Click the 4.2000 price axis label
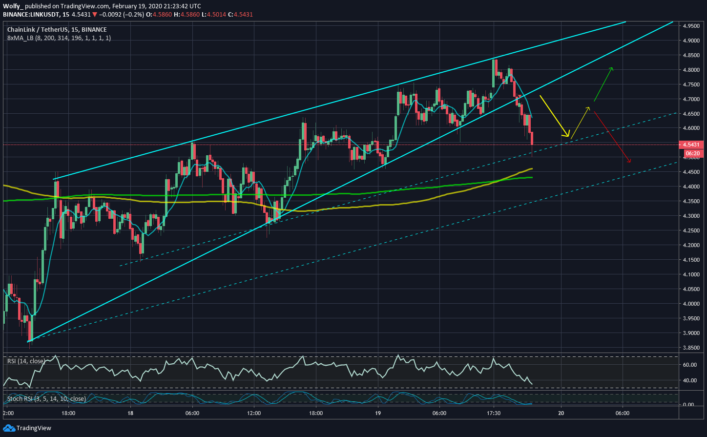The height and width of the screenshot is (437, 707). point(692,246)
